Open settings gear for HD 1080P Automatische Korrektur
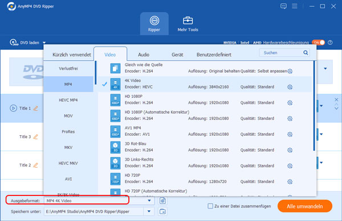Viewport: 342px width, 221px height. [x=290, y=118]
